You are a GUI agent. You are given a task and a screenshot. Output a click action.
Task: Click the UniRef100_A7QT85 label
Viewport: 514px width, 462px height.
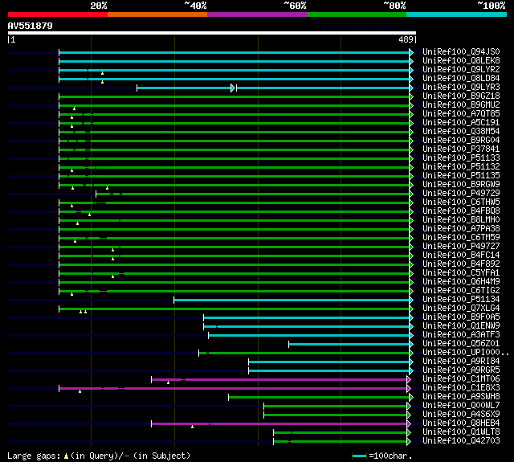pos(461,114)
